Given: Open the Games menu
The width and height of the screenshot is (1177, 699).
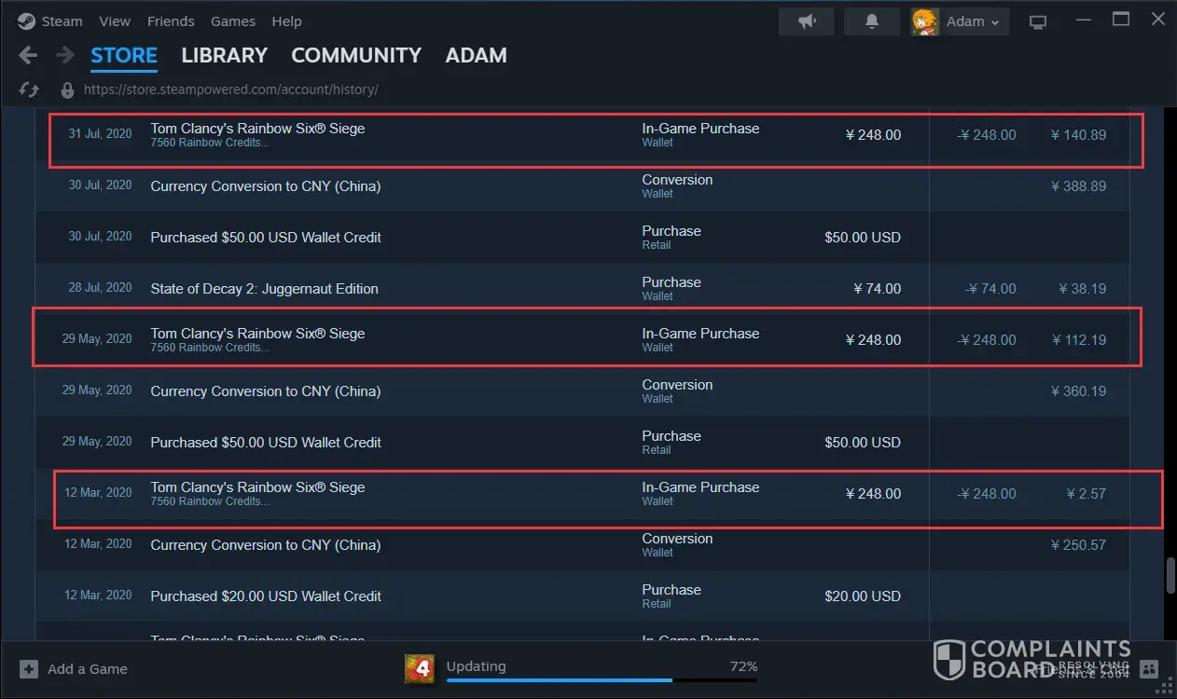Looking at the screenshot, I should coord(233,21).
